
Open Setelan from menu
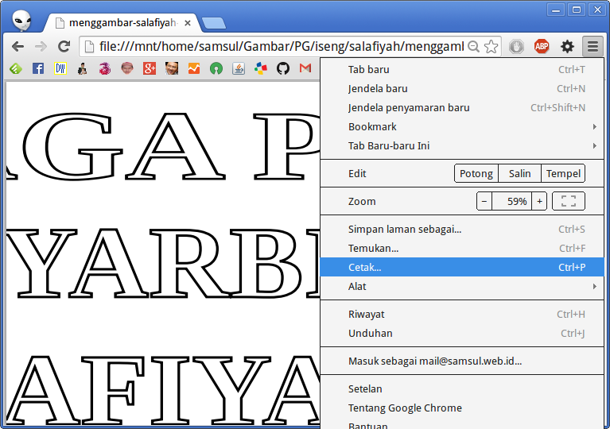[x=462, y=389]
